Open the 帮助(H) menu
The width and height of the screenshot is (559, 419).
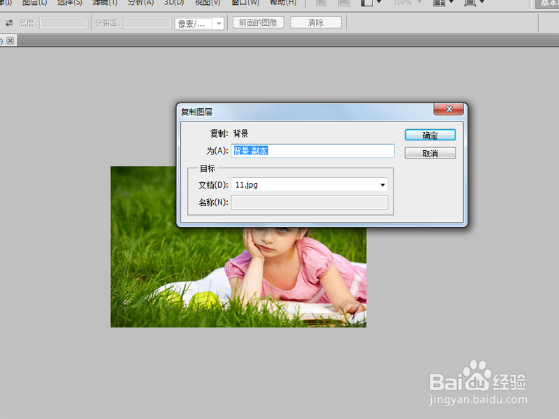click(x=283, y=3)
